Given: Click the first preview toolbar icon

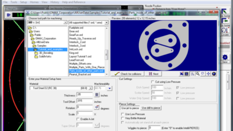Looking at the screenshot, I should pos(181,74).
